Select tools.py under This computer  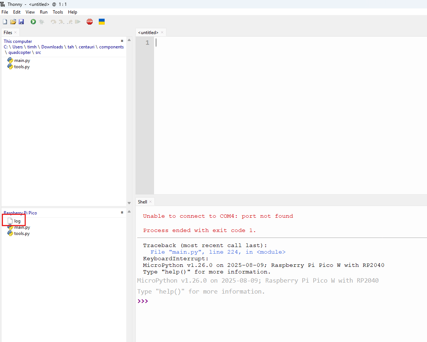click(19, 67)
